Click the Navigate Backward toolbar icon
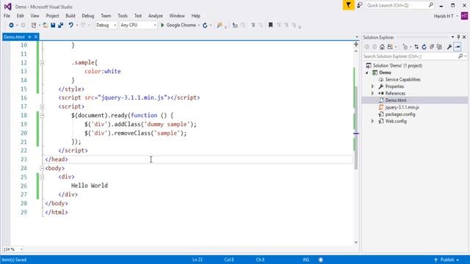The width and height of the screenshot is (470, 264). [x=11, y=25]
